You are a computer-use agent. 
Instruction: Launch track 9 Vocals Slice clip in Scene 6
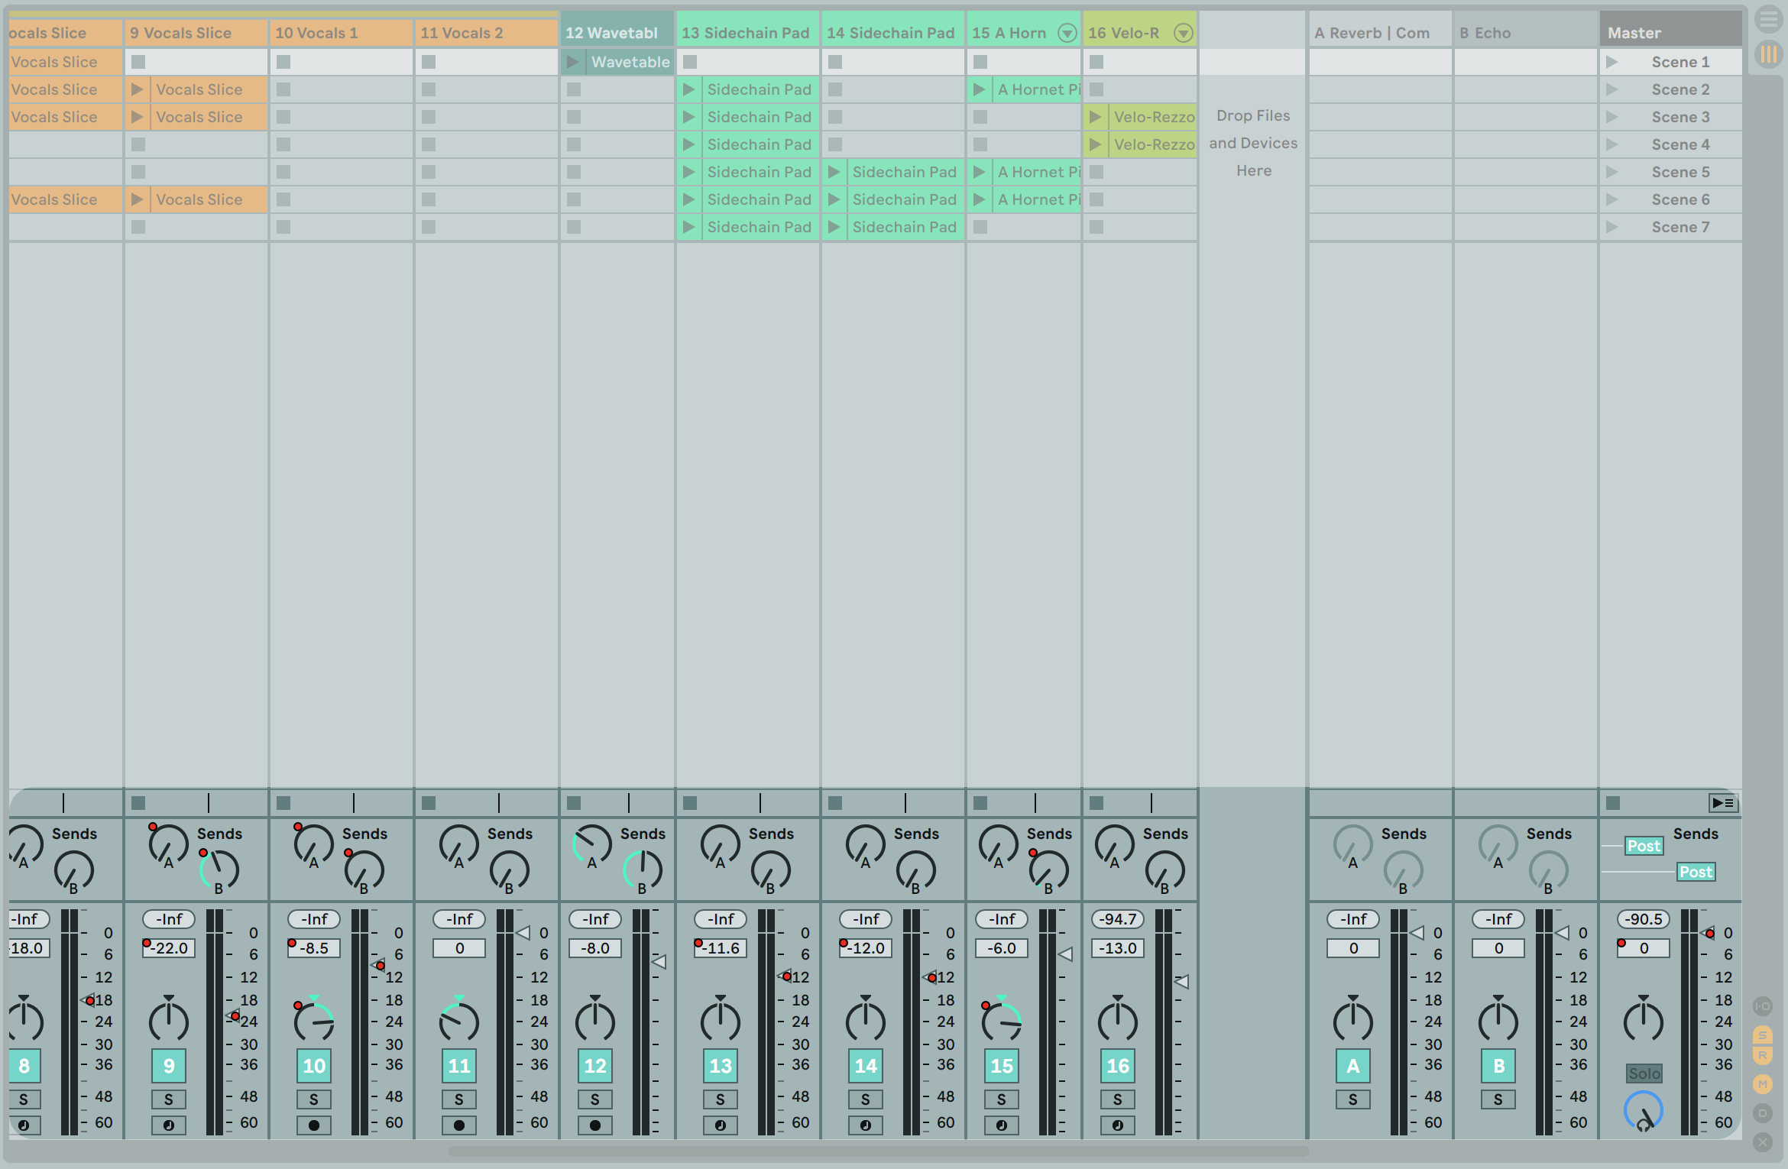[x=137, y=199]
